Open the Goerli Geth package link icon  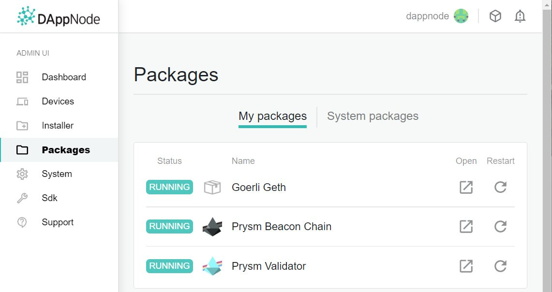(466, 187)
